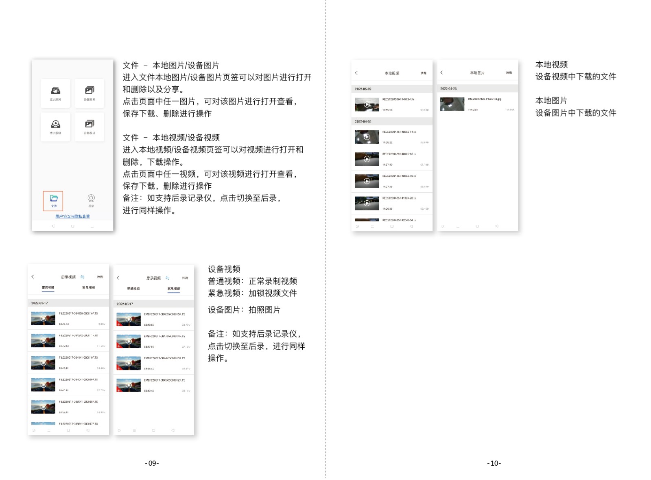Viewport: 651px width, 480px height.
Task: Select the 普通视频 tab in 前录视频 screen
Action: point(48,287)
